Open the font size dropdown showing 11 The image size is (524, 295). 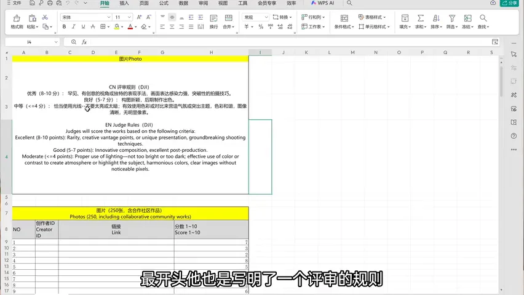[129, 17]
